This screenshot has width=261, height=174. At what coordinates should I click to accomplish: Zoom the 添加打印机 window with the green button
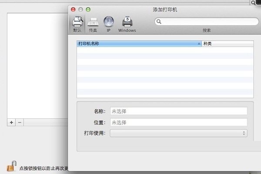[x=88, y=9]
